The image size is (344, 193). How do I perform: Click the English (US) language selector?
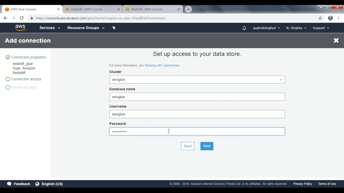pos(52,184)
